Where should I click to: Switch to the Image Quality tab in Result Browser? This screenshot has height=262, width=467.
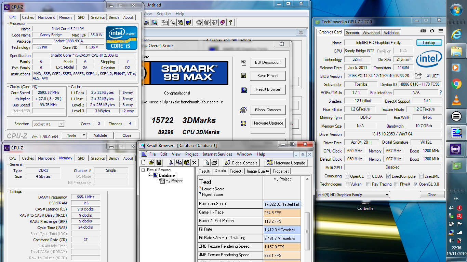(x=258, y=171)
